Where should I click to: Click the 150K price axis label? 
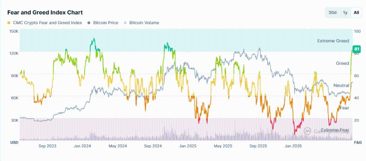click(14, 31)
